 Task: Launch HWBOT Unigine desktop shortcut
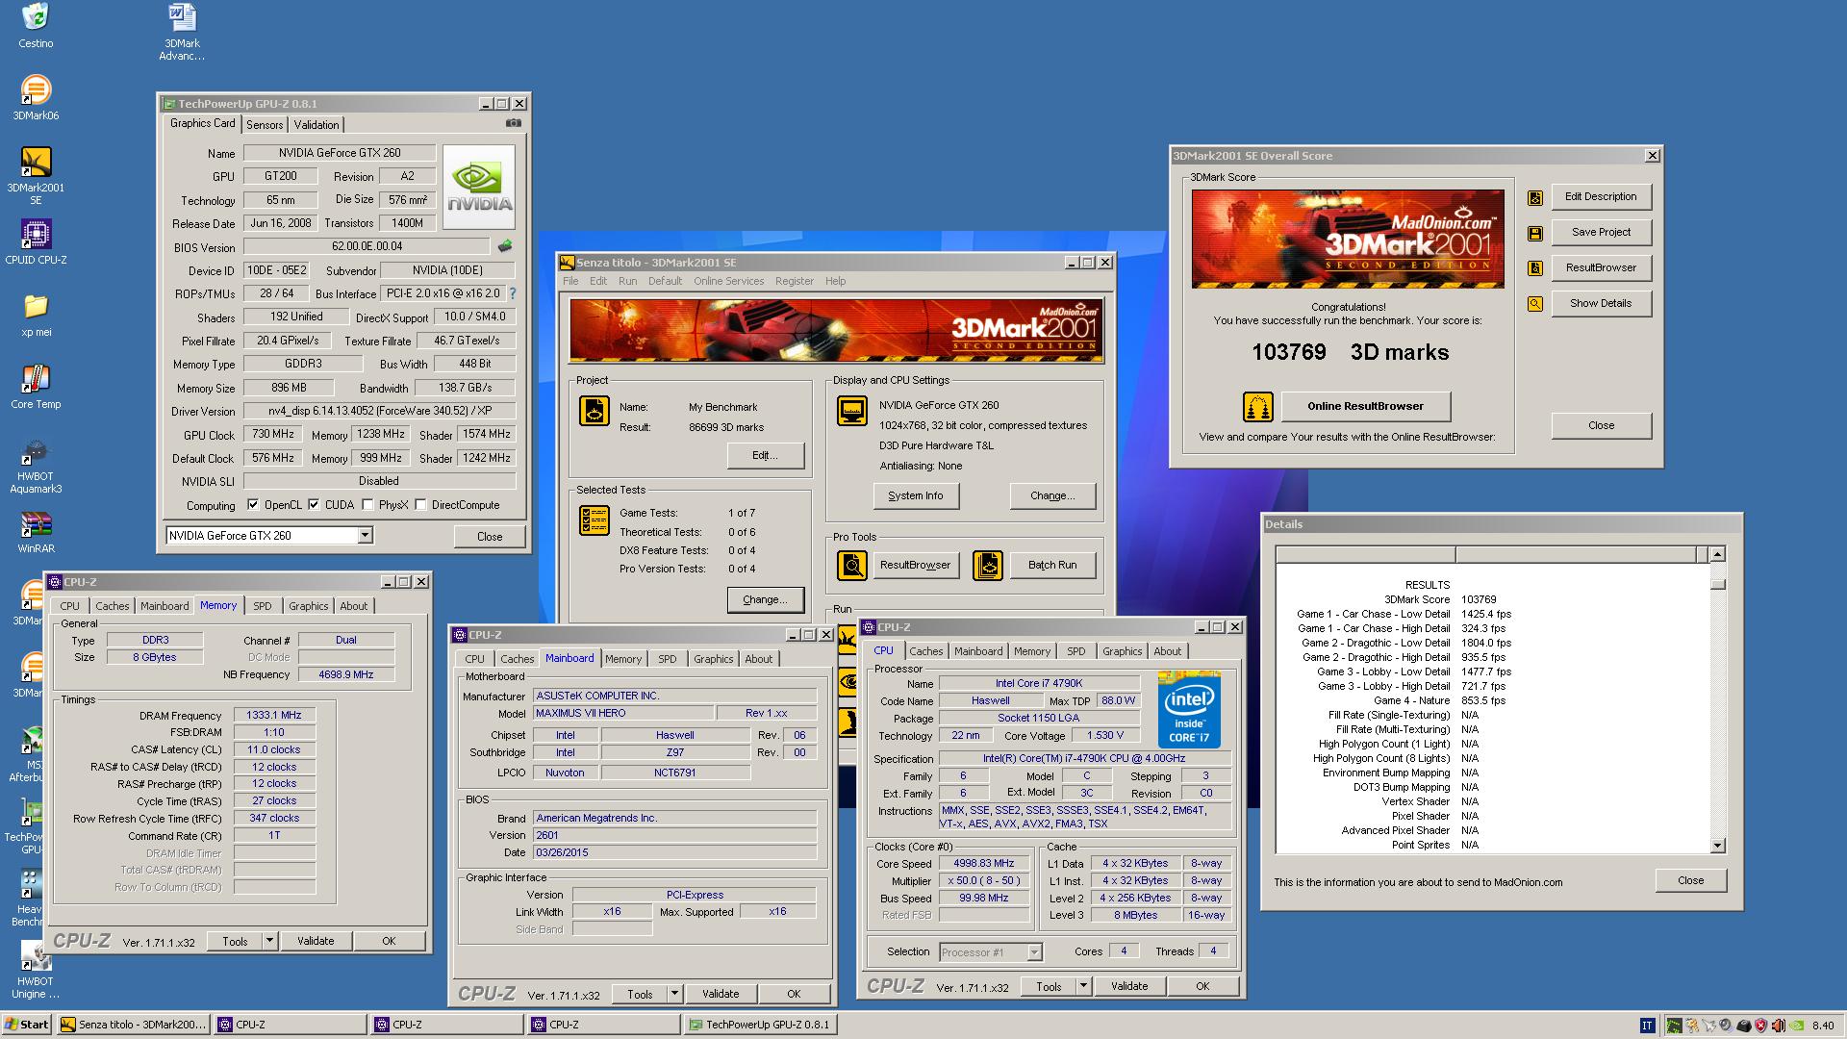click(36, 970)
